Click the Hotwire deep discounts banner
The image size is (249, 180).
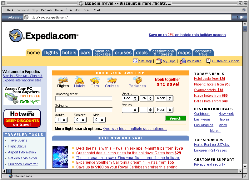coord(22,118)
